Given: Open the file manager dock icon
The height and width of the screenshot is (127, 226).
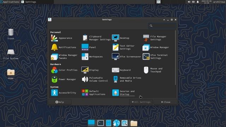Looking at the screenshot, I should point(108,123).
